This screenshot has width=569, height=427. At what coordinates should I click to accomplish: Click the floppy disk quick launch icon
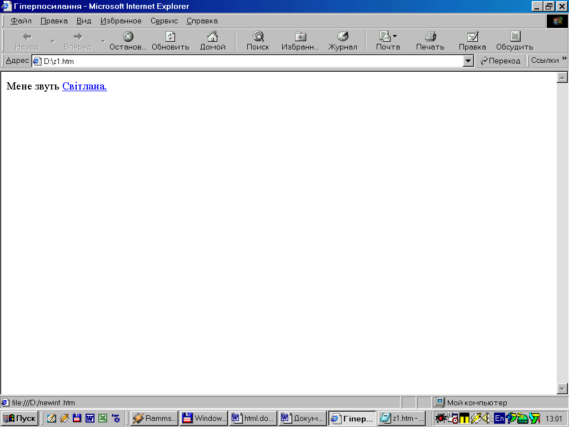tap(77, 418)
